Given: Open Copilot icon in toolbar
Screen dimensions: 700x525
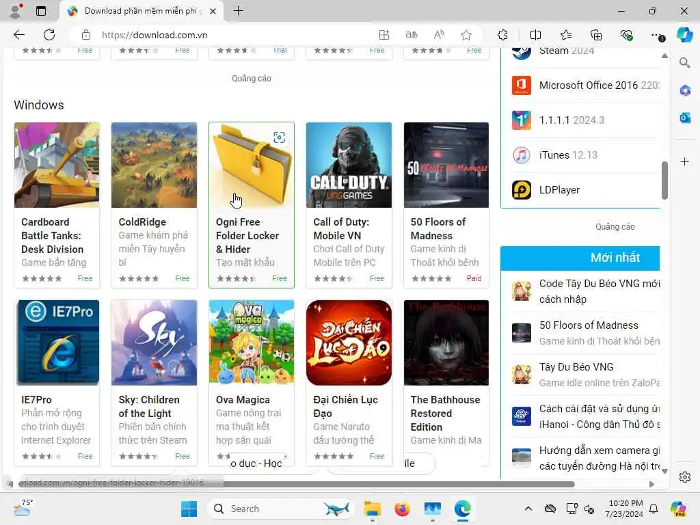Looking at the screenshot, I should point(685,35).
